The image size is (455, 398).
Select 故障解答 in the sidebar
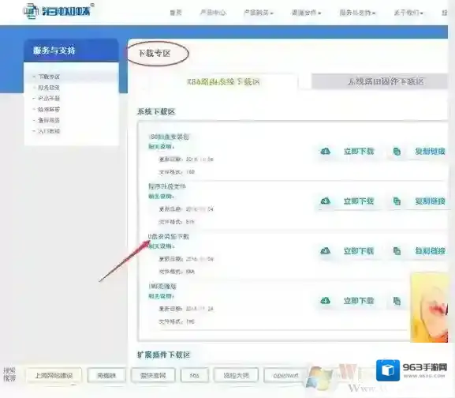[49, 110]
